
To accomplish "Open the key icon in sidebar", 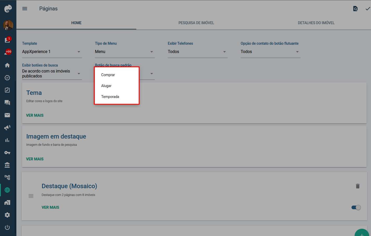I will pyautogui.click(x=7, y=153).
